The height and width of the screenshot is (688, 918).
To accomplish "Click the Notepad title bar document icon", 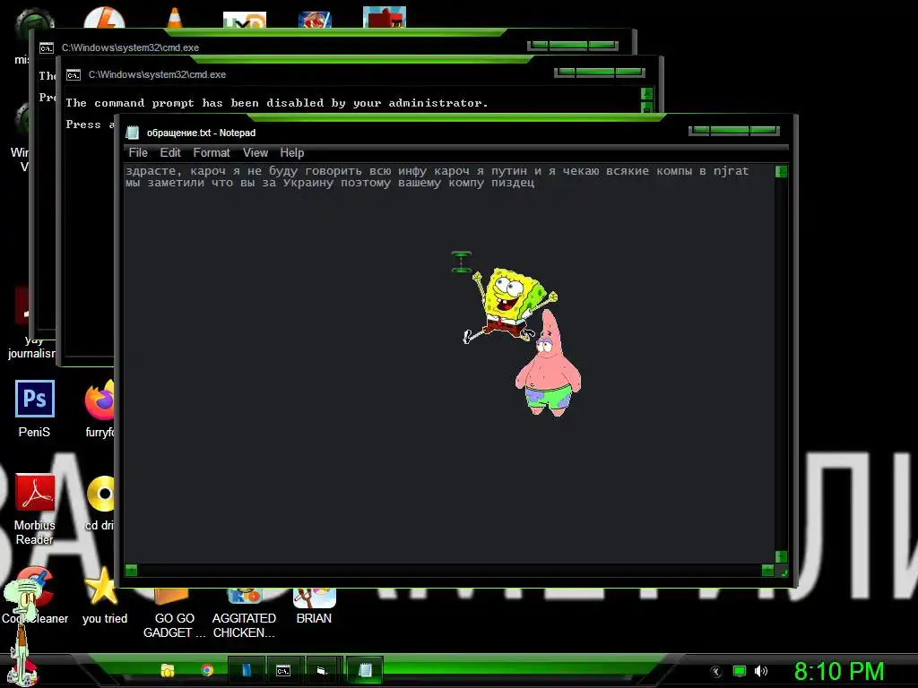I will click(x=133, y=133).
